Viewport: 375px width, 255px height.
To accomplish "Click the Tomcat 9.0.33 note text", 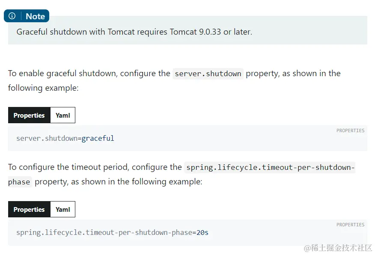I will point(134,32).
